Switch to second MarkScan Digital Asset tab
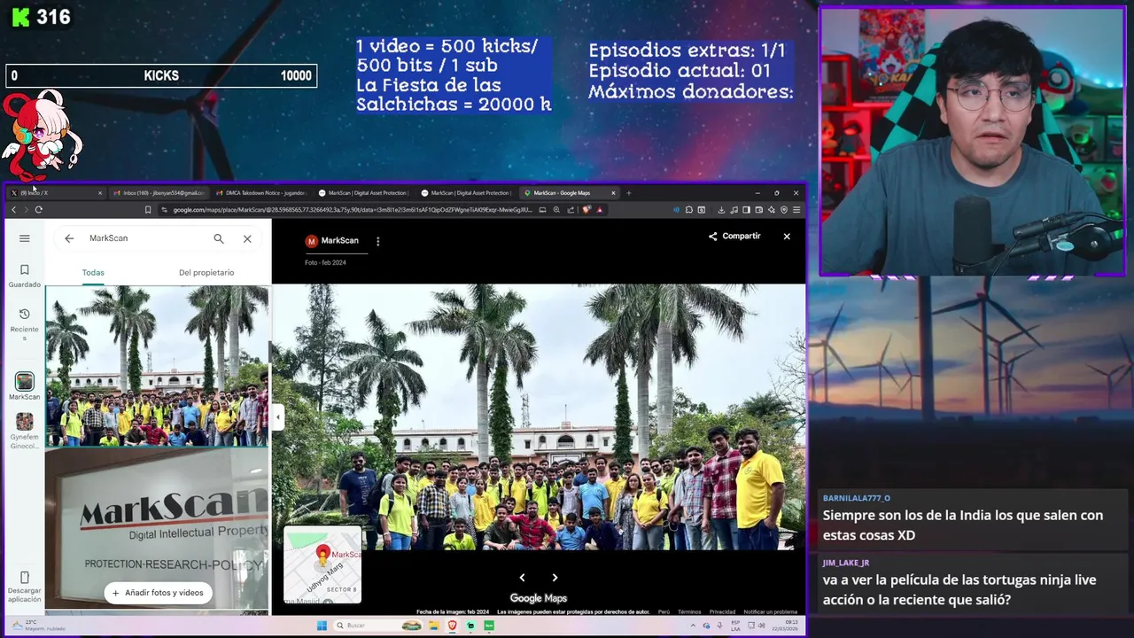 (x=467, y=192)
